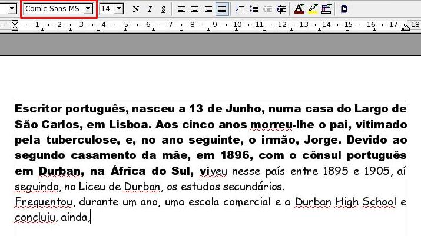Image resolution: width=421 pixels, height=236 pixels.
Task: Toggle italic formatting (I button)
Action: point(150,9)
